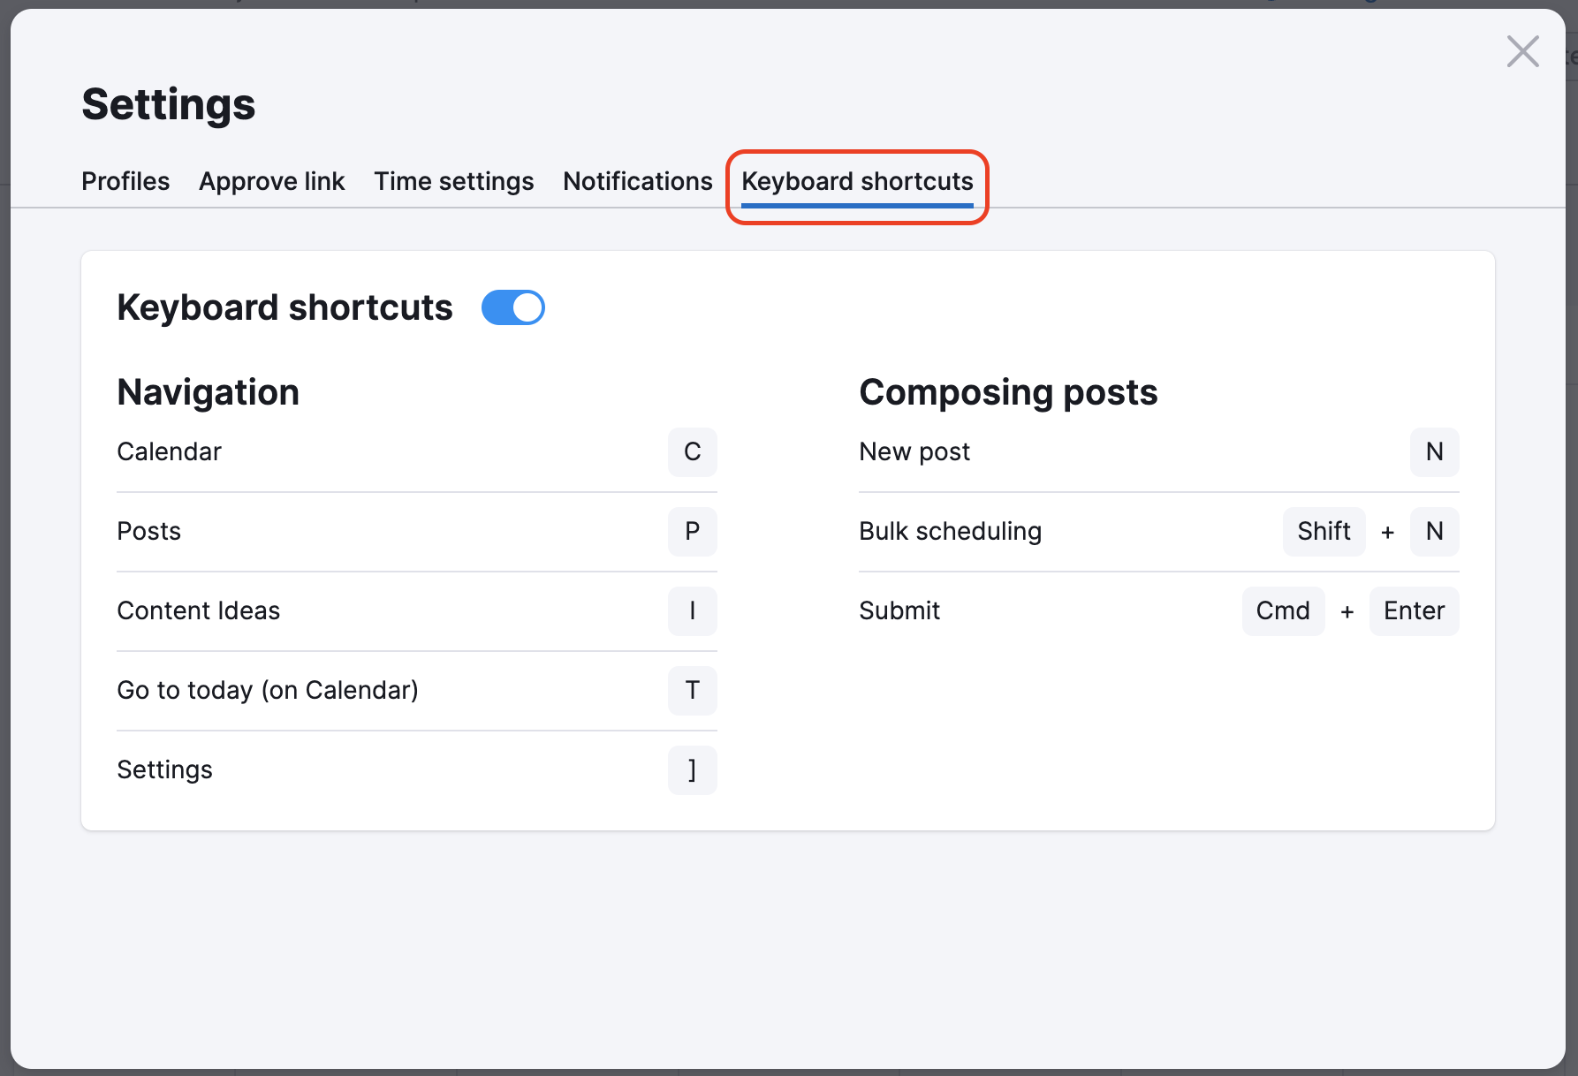Click the Bulk scheduling row label

[950, 531]
